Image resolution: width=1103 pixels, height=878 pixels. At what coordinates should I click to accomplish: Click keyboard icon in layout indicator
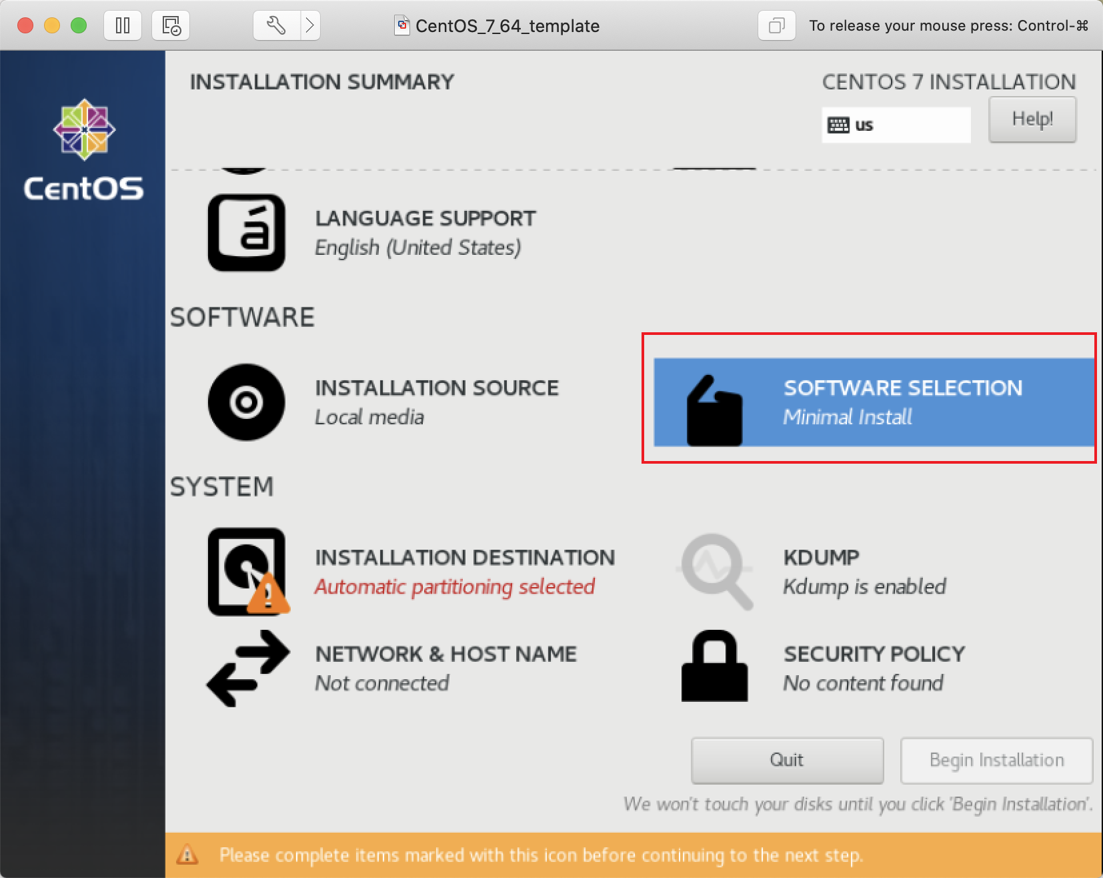[x=838, y=125]
